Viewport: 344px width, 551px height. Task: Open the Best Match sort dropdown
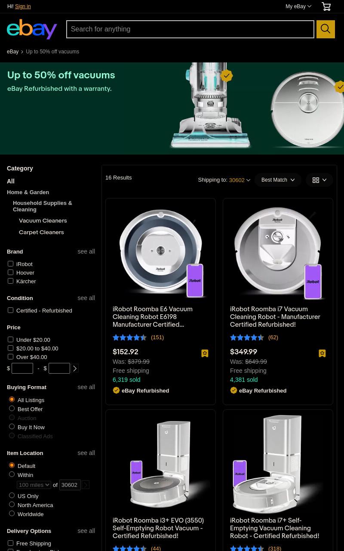point(278,180)
